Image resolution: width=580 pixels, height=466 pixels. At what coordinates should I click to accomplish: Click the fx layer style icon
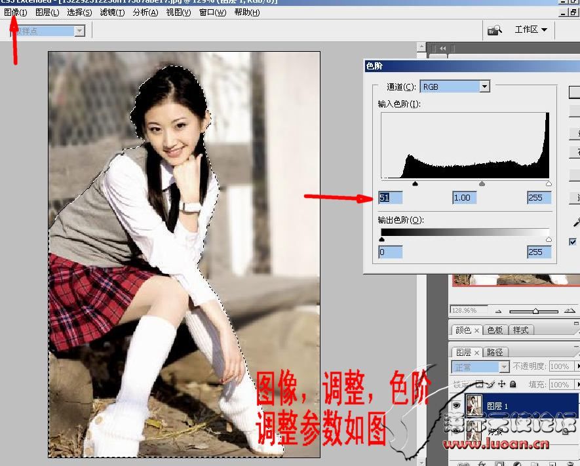pyautogui.click(x=481, y=463)
